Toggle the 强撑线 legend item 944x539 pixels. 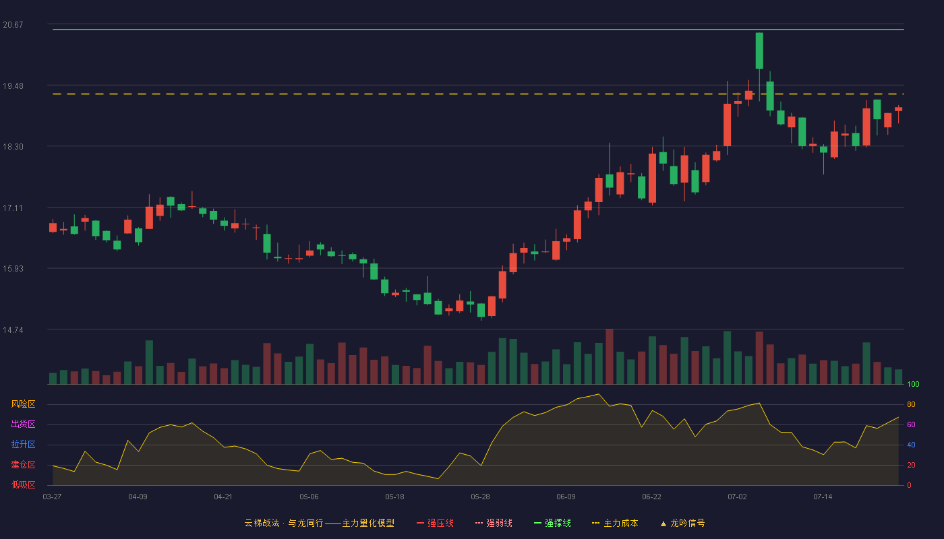coord(552,523)
